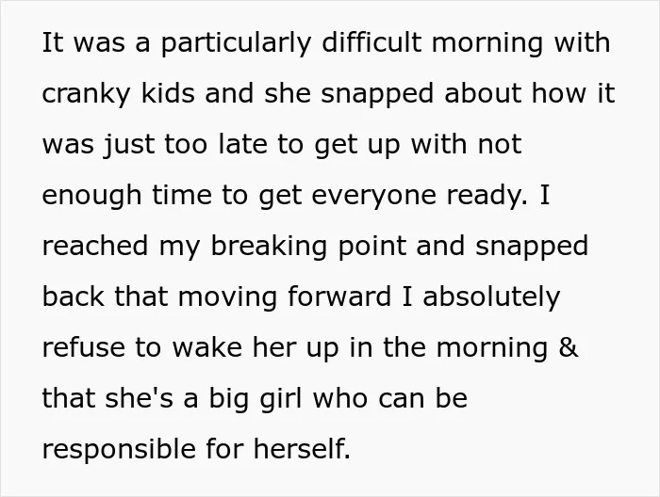Select the word "difficult"
The image size is (660, 497).
(371, 42)
